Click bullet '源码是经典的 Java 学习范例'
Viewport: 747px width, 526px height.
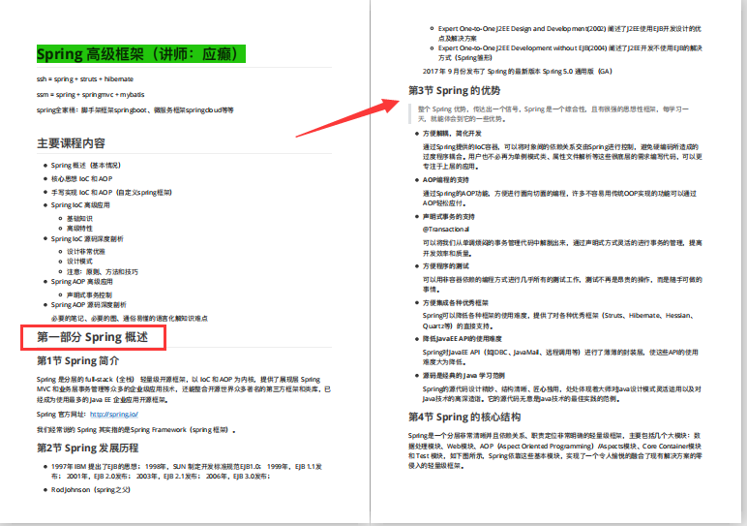(463, 376)
